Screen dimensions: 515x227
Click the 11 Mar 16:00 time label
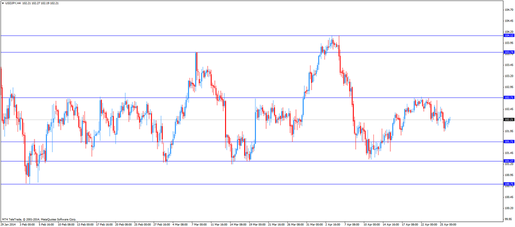click(x=218, y=225)
